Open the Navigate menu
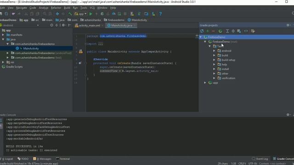The image size is (294, 165). click(22, 8)
